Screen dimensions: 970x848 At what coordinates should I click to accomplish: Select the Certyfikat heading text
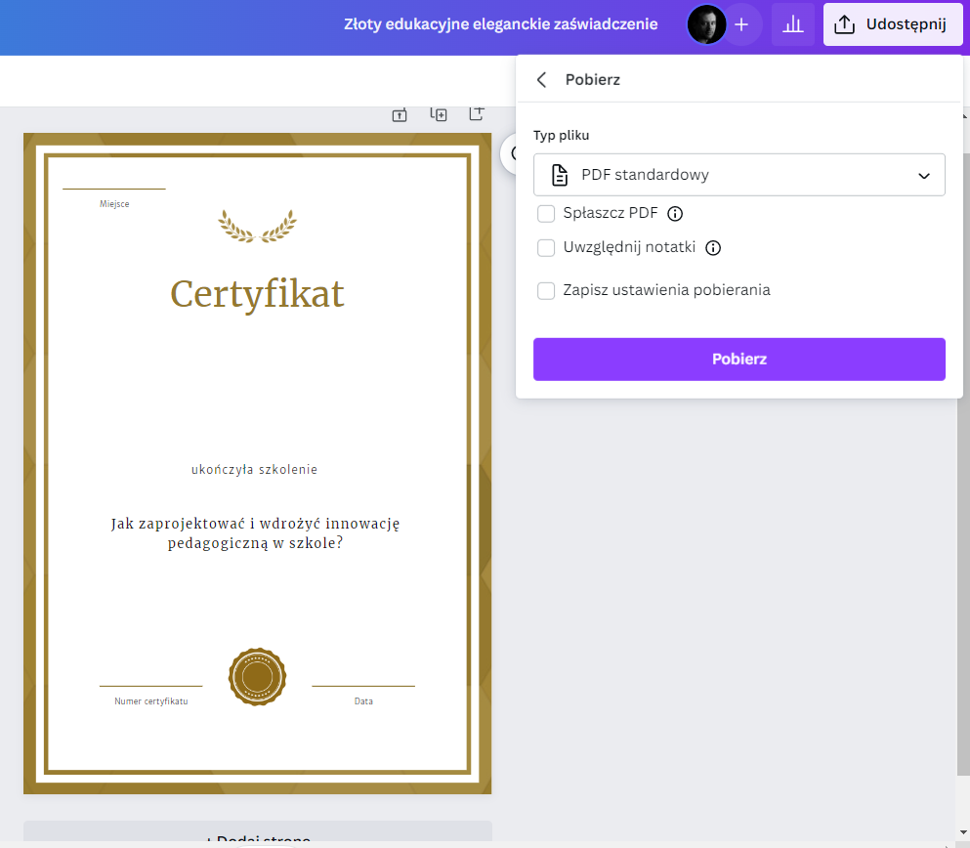(257, 294)
